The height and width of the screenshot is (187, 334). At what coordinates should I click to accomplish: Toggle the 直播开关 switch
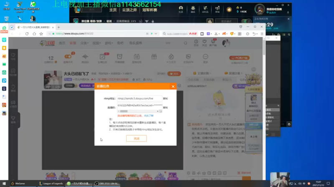click(68, 57)
